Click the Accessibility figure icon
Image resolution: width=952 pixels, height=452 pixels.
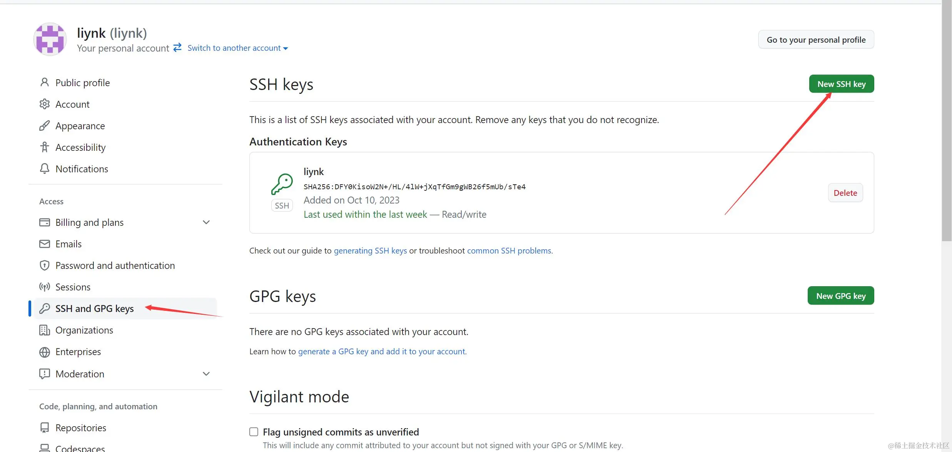click(45, 147)
